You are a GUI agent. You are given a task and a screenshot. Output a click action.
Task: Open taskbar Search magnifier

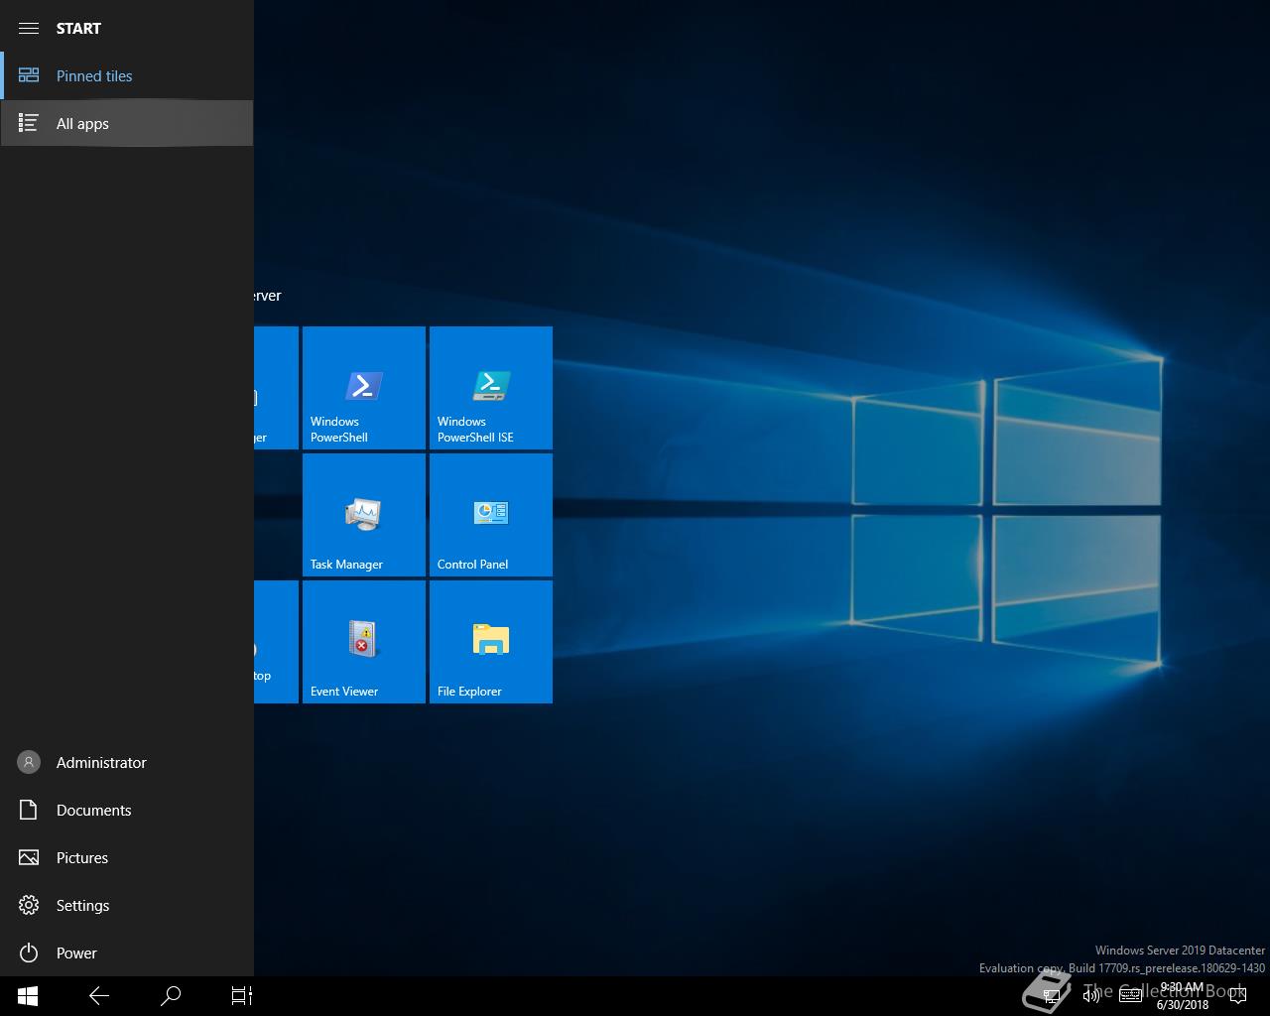click(171, 996)
